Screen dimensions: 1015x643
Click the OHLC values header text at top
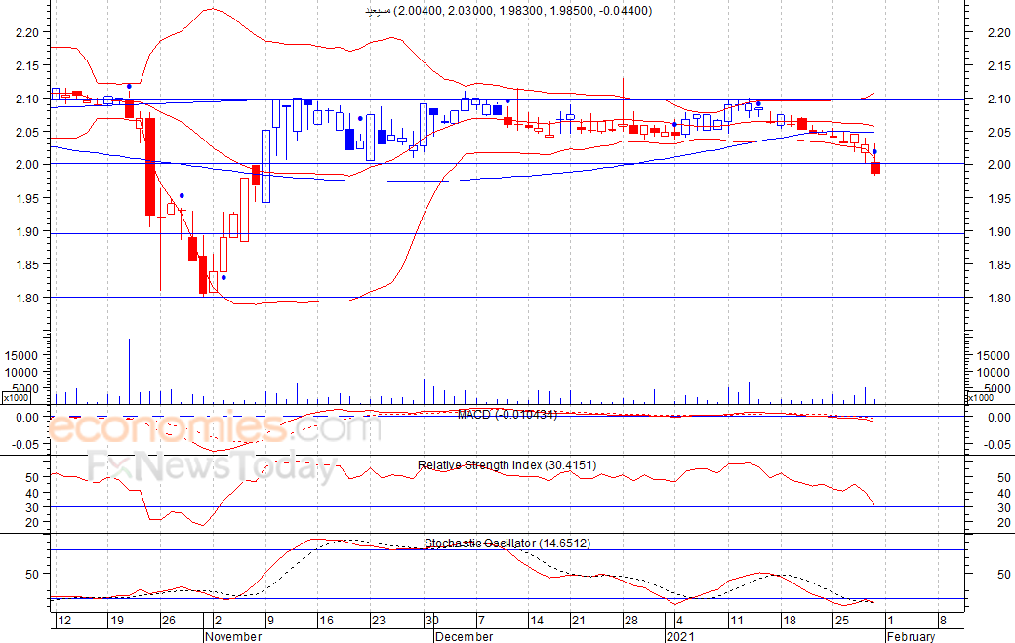pos(508,11)
